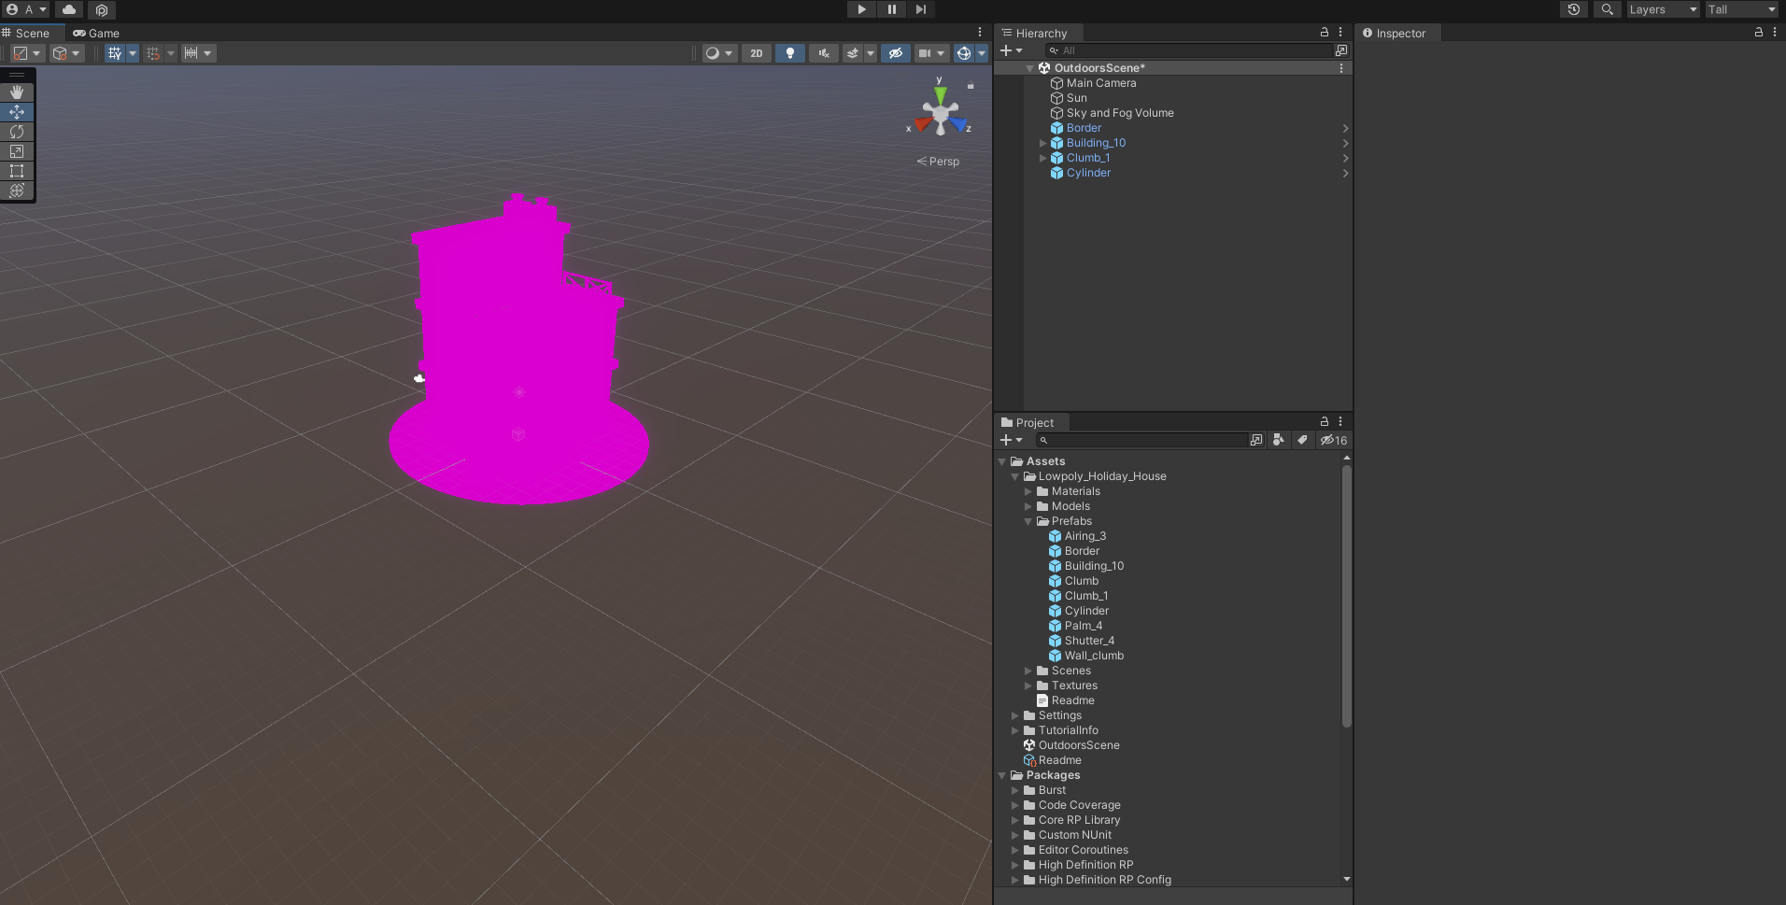The width and height of the screenshot is (1786, 905).
Task: Filter Project assets by type
Action: pyautogui.click(x=1279, y=440)
